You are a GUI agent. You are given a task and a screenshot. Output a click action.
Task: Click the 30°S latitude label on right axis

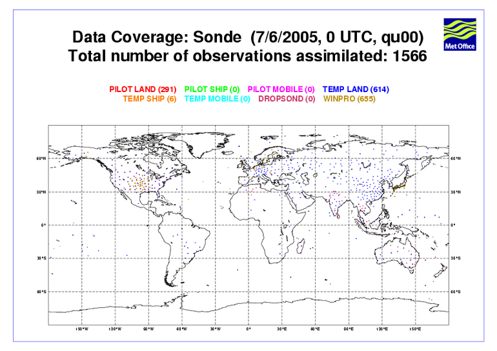click(456, 258)
